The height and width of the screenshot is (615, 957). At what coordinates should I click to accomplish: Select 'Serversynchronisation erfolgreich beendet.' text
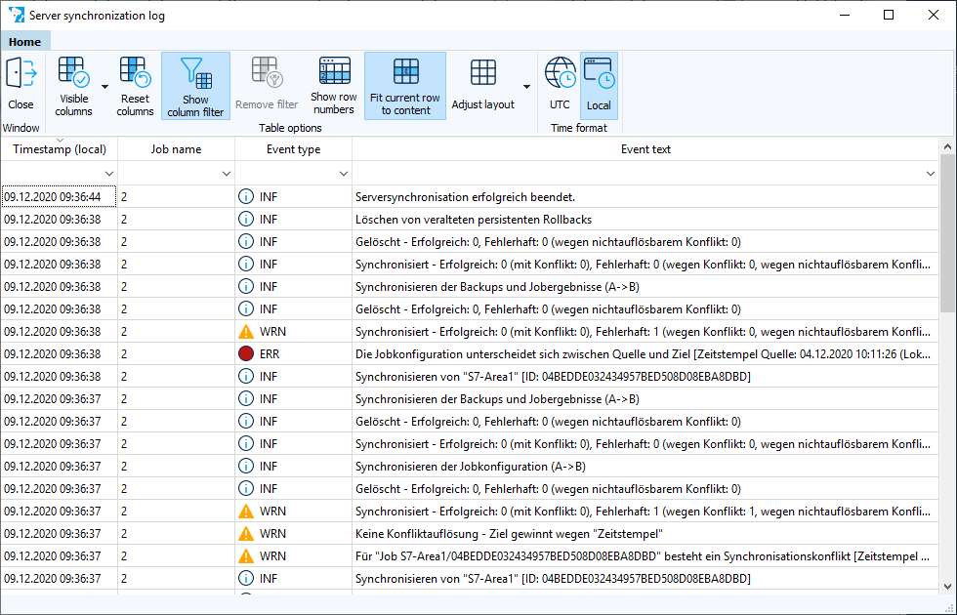[x=465, y=197]
